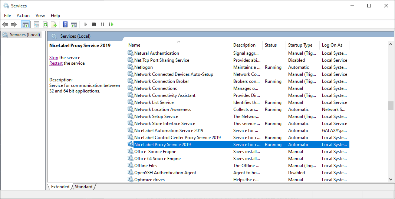This screenshot has height=199, width=395.
Task: Click the Restart the service link
Action: pyautogui.click(x=56, y=63)
